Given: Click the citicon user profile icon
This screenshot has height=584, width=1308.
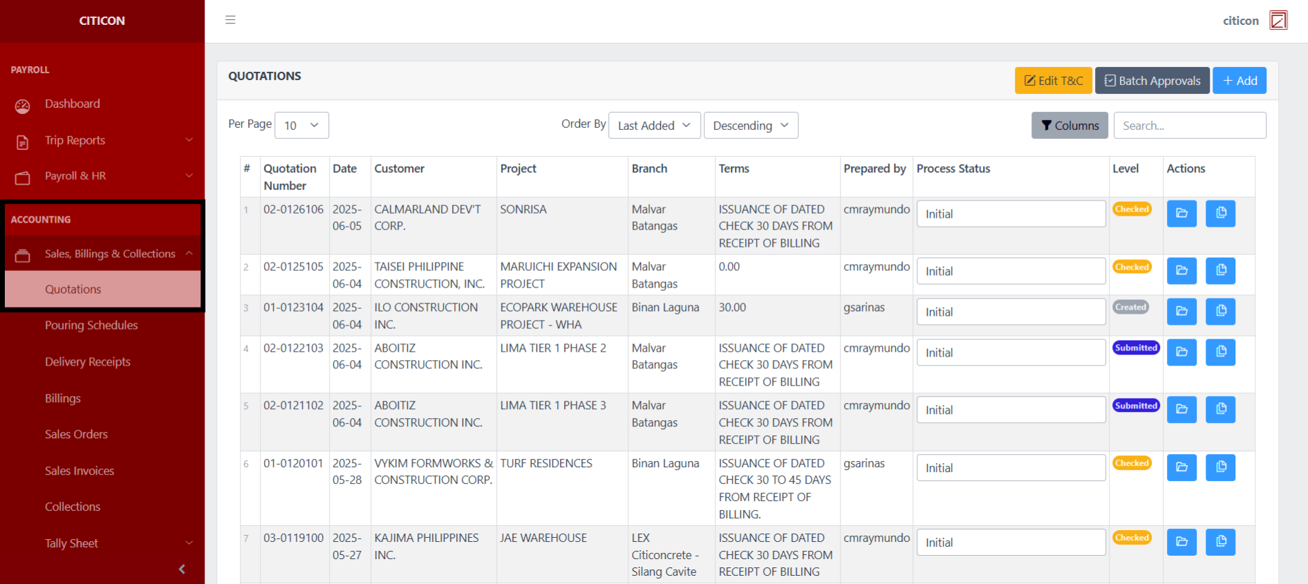Looking at the screenshot, I should tap(1278, 21).
